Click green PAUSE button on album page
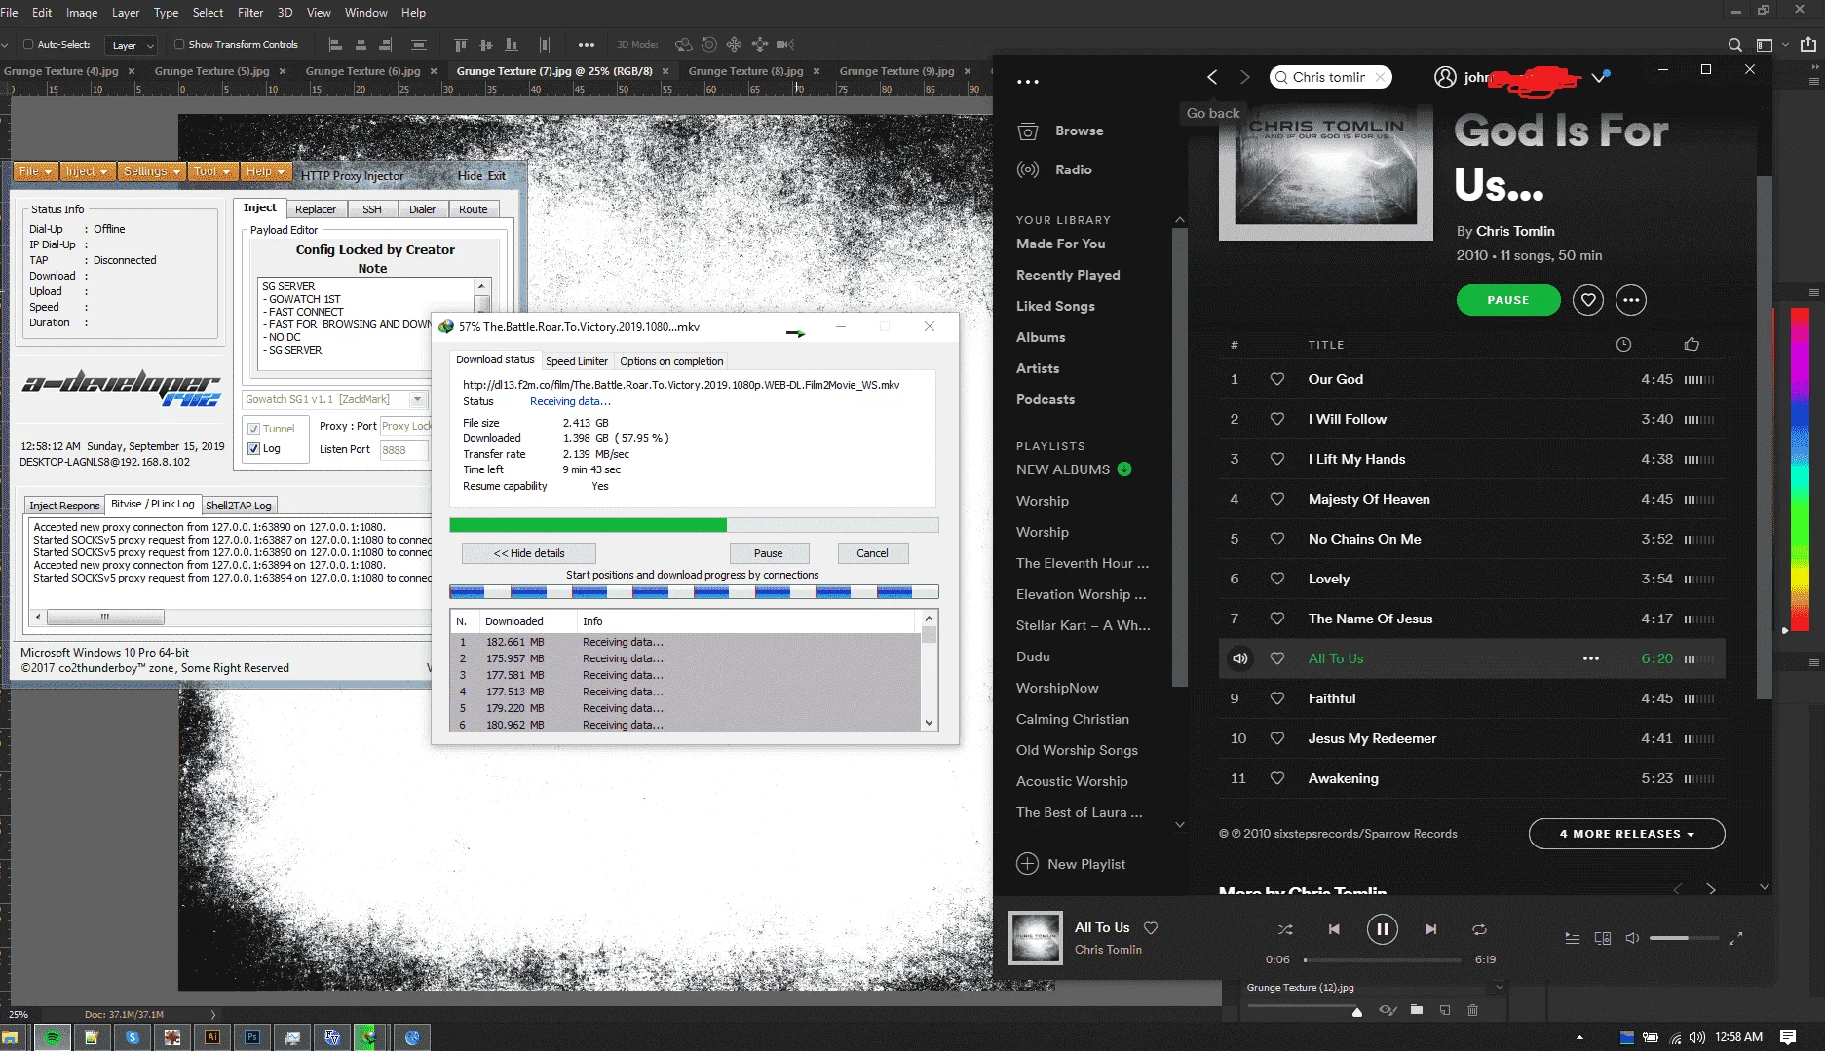The image size is (1825, 1051). tap(1508, 300)
